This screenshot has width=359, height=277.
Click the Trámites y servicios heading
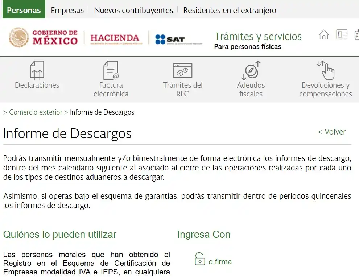point(258,36)
